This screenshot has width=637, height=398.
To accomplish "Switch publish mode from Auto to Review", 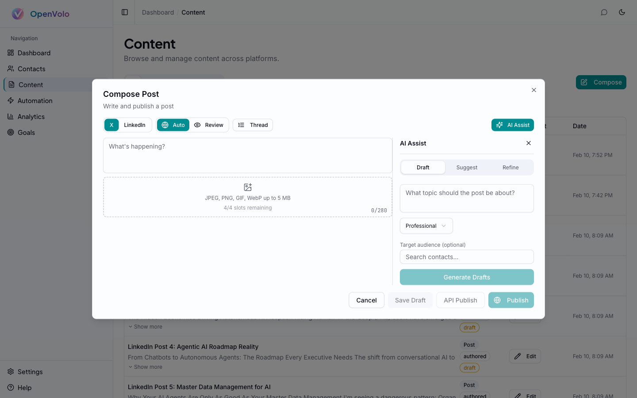I will (x=209, y=125).
